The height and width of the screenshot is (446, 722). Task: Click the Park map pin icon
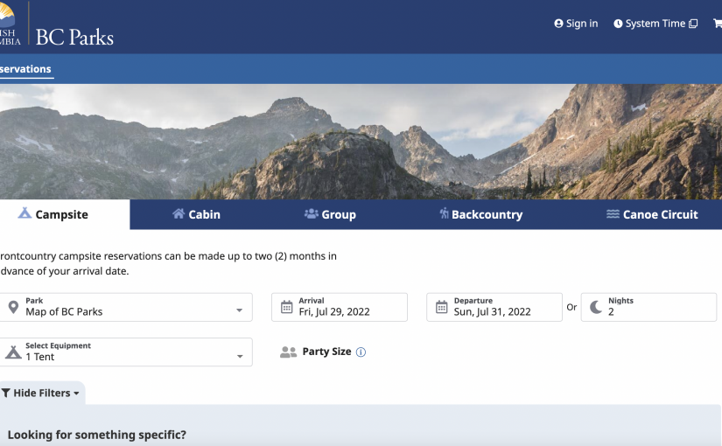tap(13, 307)
